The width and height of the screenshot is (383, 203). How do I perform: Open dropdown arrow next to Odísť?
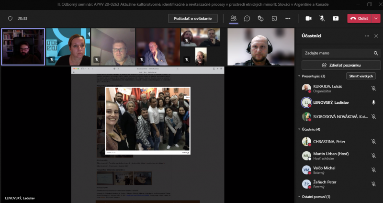pyautogui.click(x=376, y=18)
